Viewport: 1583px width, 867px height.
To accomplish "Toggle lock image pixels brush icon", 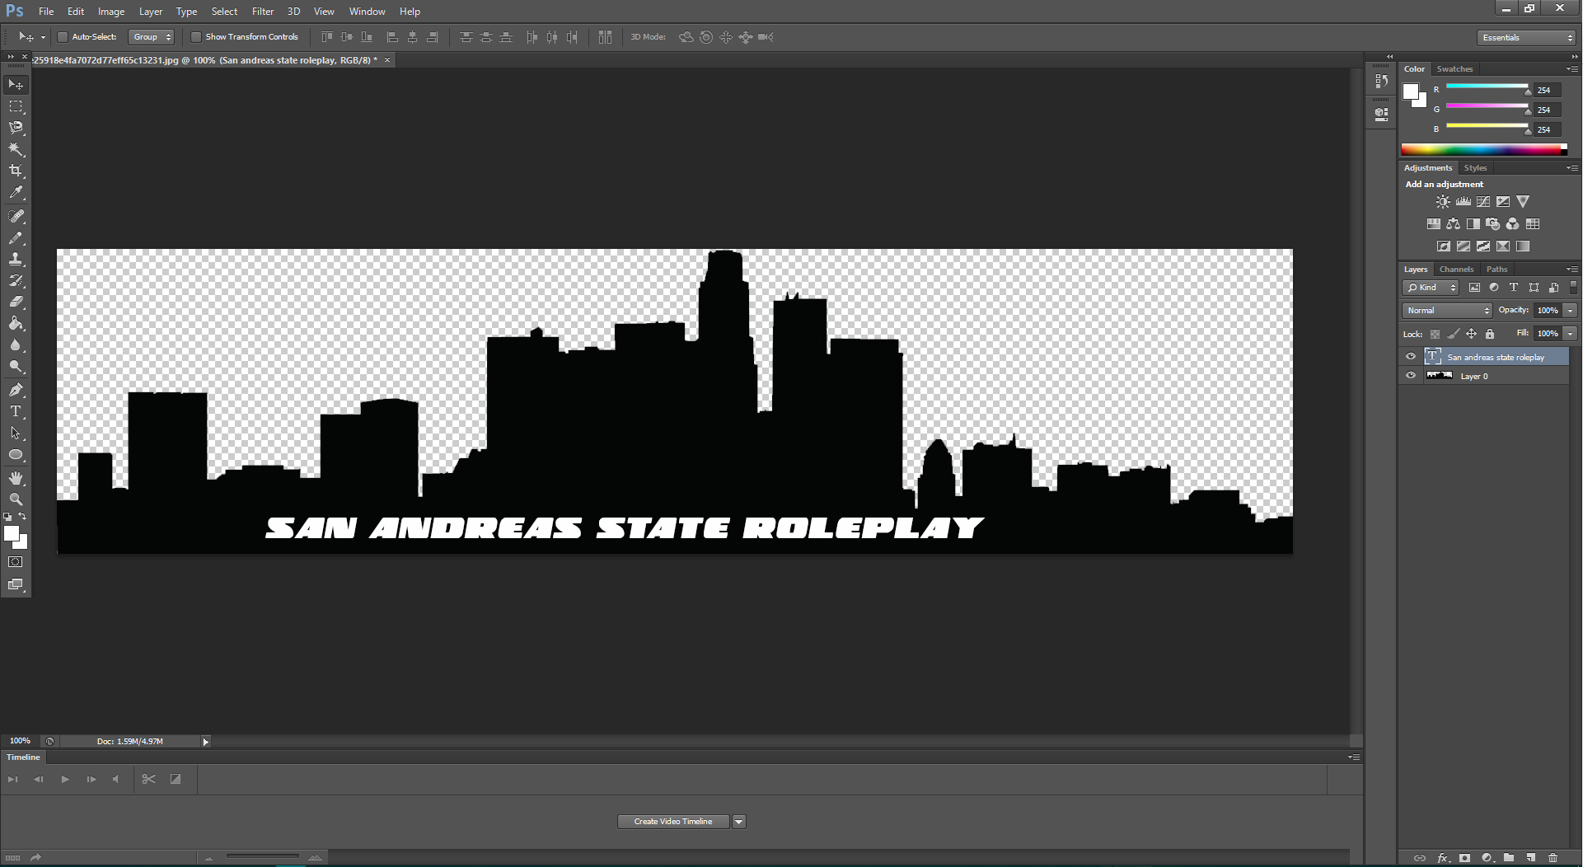I will [1453, 334].
